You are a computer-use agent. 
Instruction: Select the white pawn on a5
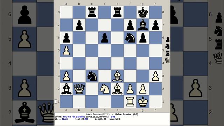[x=66, y=50]
